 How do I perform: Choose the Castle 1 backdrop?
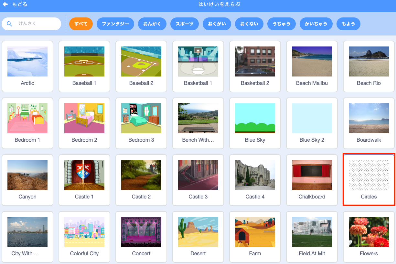coord(84,180)
